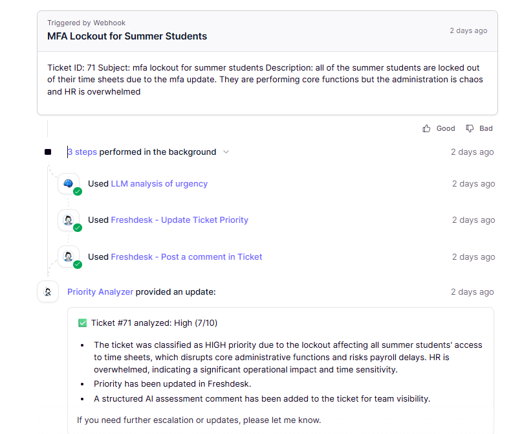The image size is (511, 434).
Task: Open LLM analysis of urgency link
Action: (x=159, y=184)
